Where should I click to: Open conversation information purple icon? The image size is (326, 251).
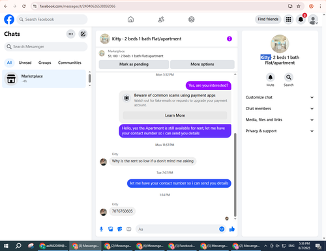[230, 38]
